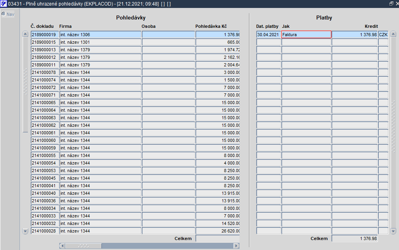Select the Nav radio button

[4, 14]
